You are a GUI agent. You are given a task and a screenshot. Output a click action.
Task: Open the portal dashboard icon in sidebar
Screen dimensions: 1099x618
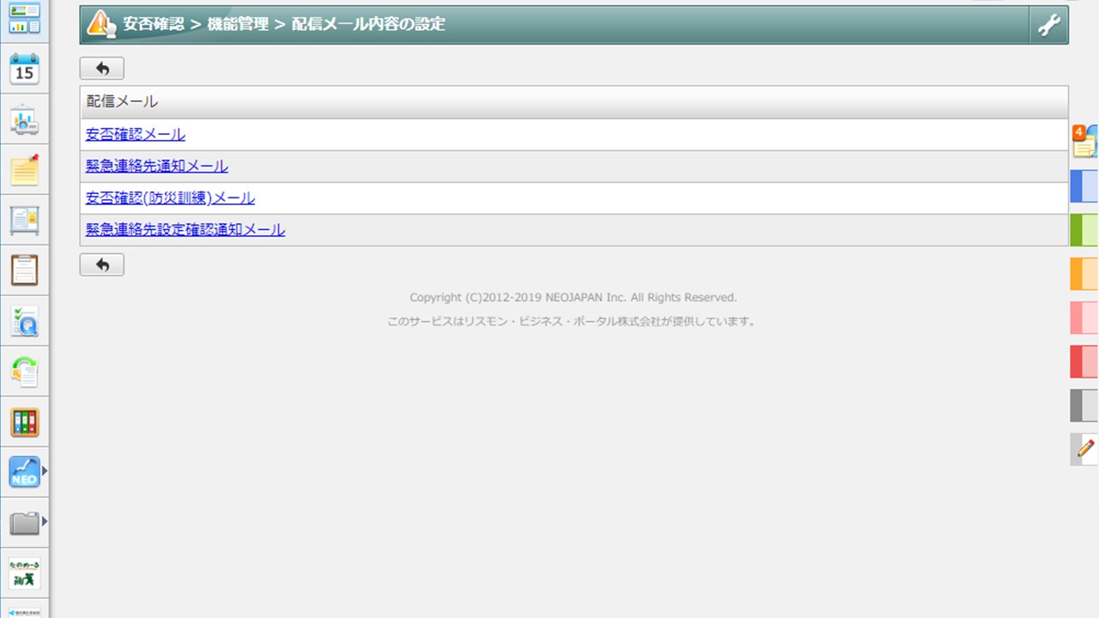click(24, 19)
